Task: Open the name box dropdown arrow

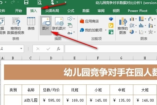Action: [21, 49]
